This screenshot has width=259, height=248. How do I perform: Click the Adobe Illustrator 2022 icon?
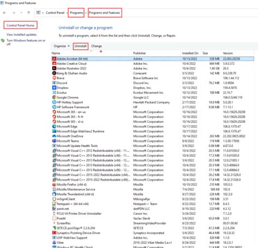(54, 68)
